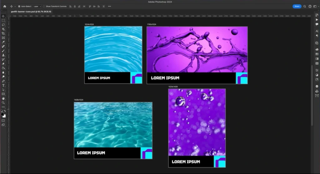This screenshot has height=174, width=320.
Task: Select the History Brush tool
Action: 3,59
